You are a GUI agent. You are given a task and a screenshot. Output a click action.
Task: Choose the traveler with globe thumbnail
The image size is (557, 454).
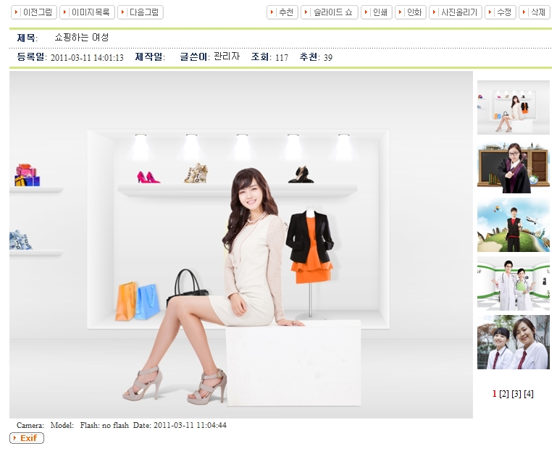513,224
